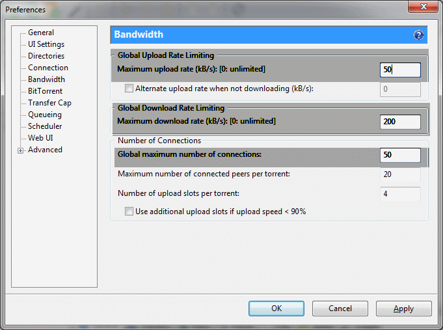Open the UI Settings category
This screenshot has width=443, height=330.
coord(46,44)
